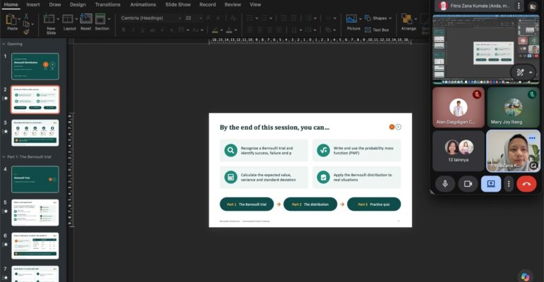This screenshot has width=544, height=282.
Task: Open more options in Meet control bar
Action: (x=509, y=184)
